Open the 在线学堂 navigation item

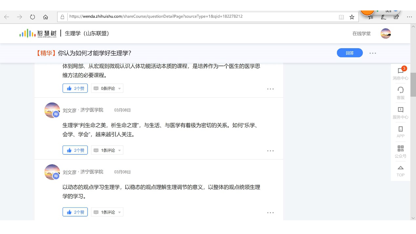tap(362, 33)
